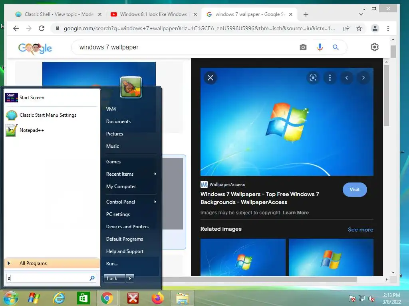The height and width of the screenshot is (306, 409).
Task: Go to next preview image
Action: 363,78
